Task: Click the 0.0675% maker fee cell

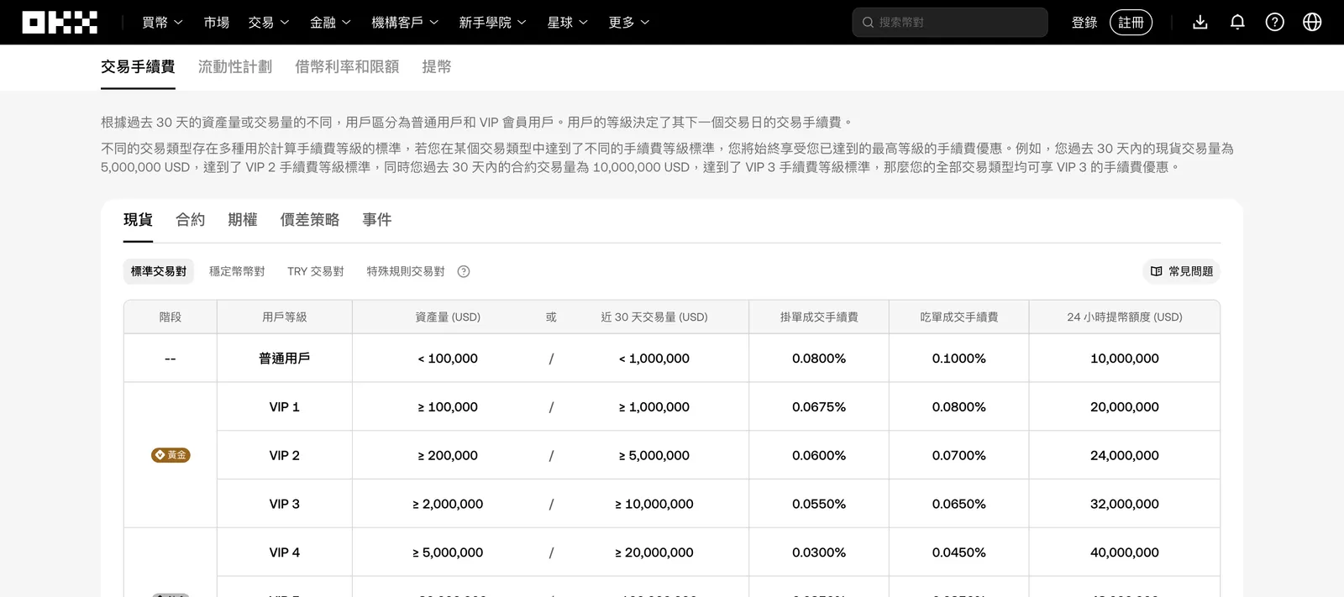Action: click(x=819, y=407)
